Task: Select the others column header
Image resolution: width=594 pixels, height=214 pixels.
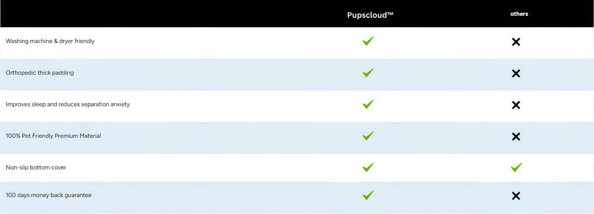Action: point(519,14)
